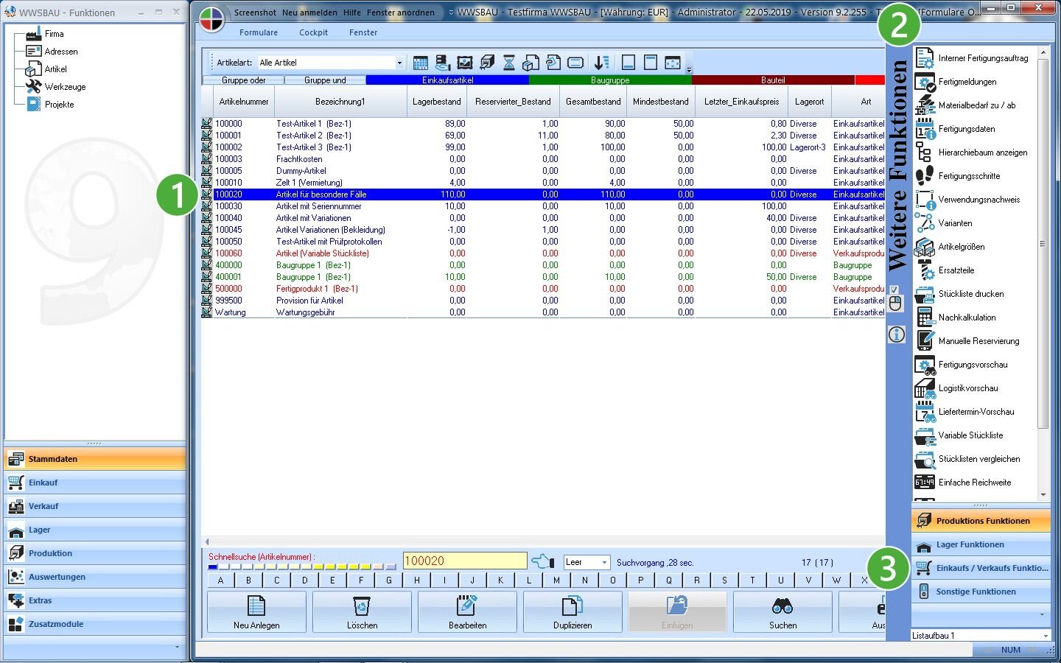Viewport: 1061px width, 663px height.
Task: Click the green Baugruppe color legend
Action: [610, 80]
